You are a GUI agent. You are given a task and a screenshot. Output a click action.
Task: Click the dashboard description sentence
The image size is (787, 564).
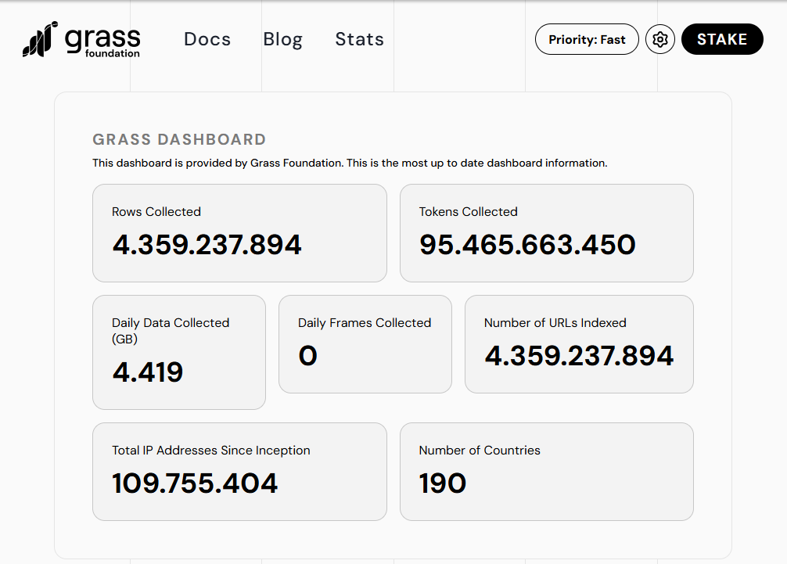[x=350, y=163]
